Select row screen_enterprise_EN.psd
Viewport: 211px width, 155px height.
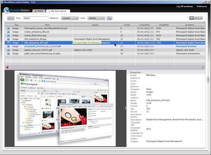click(x=105, y=32)
